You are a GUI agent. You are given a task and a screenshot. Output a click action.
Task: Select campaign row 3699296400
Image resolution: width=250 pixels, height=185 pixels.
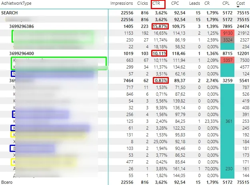click(x=22, y=53)
